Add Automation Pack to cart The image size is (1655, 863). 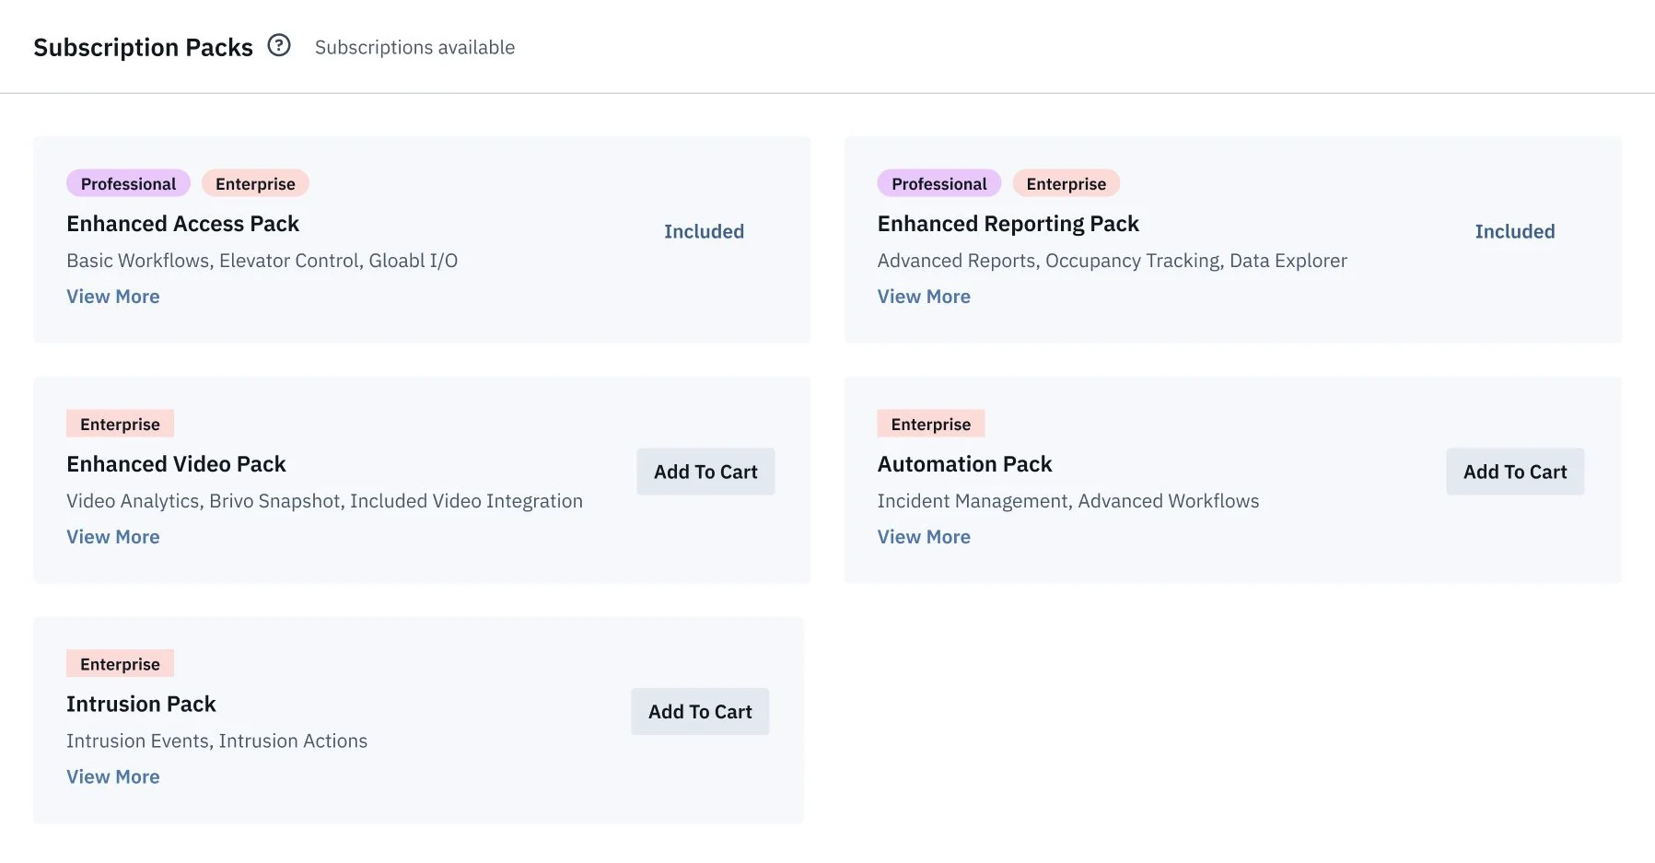1515,472
